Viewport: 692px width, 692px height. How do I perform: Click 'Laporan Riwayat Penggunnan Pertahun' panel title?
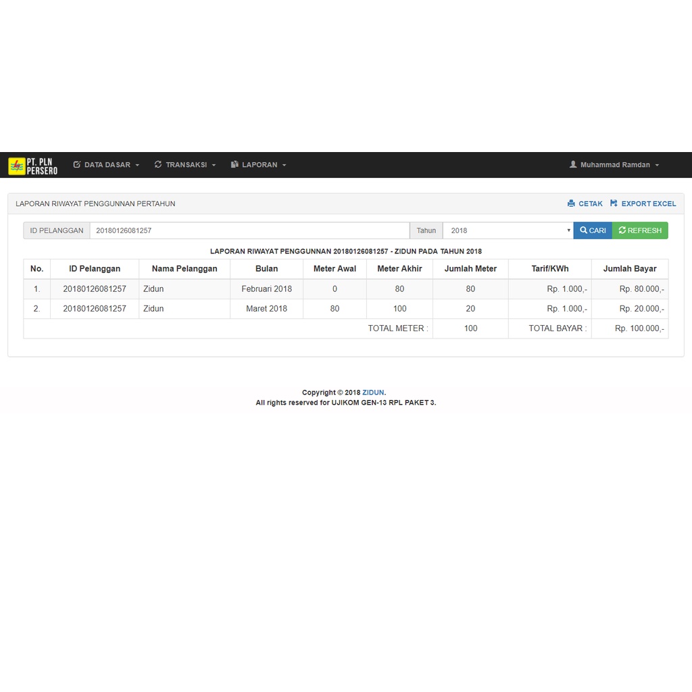coord(95,203)
